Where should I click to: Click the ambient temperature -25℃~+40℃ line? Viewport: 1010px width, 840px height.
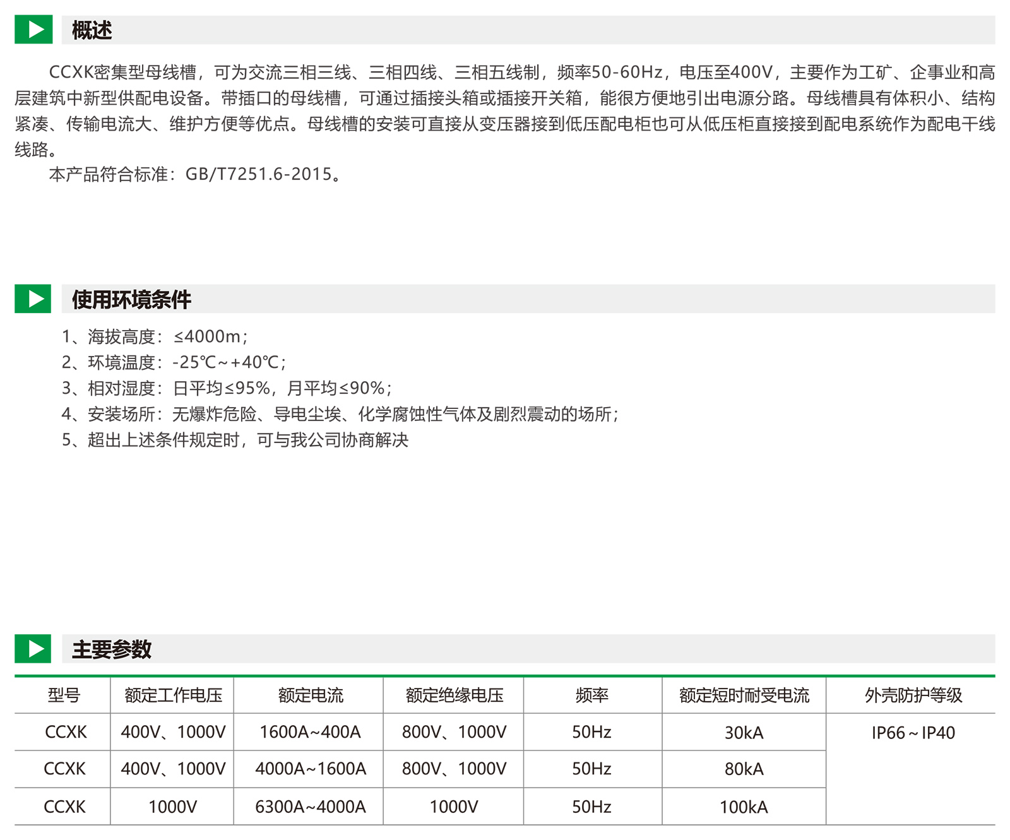174,362
